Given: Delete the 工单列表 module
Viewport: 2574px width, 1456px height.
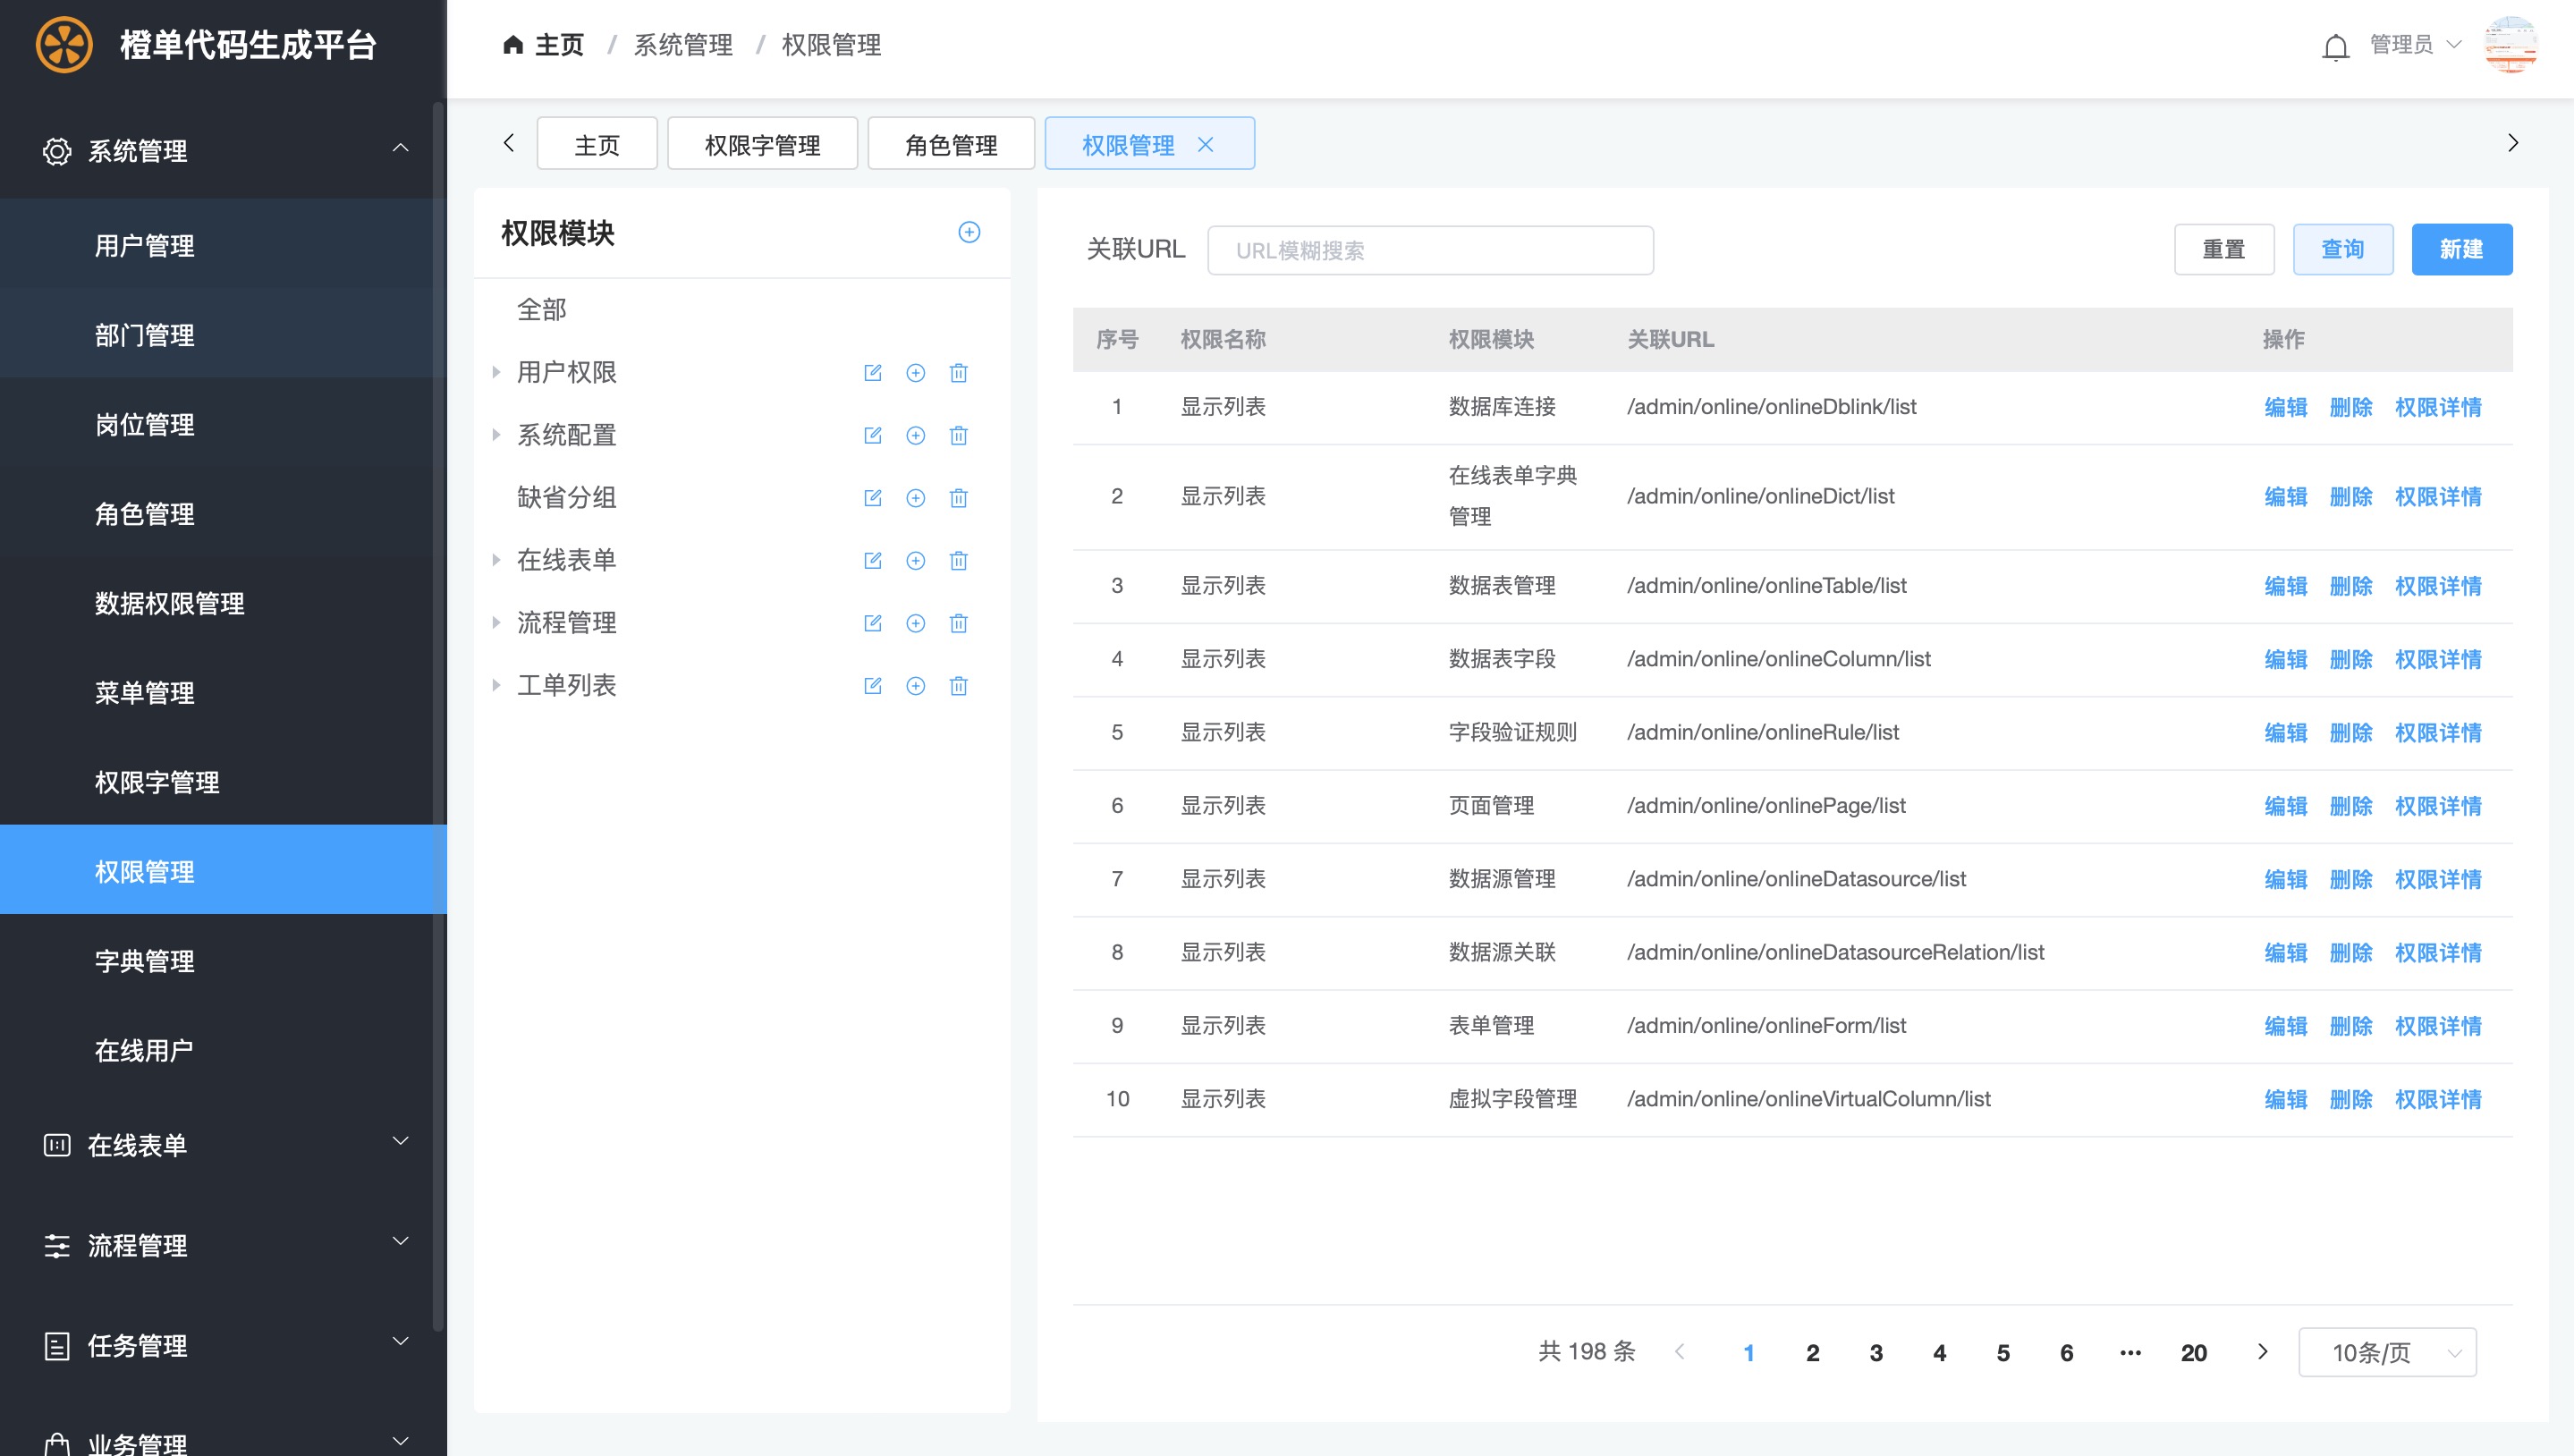Looking at the screenshot, I should pyautogui.click(x=958, y=685).
